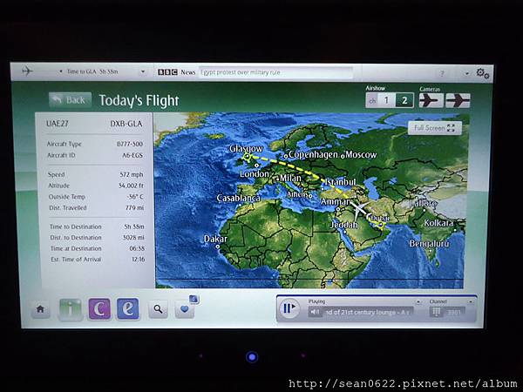Click the Back button
Screen dimensions: 523x392
point(70,100)
